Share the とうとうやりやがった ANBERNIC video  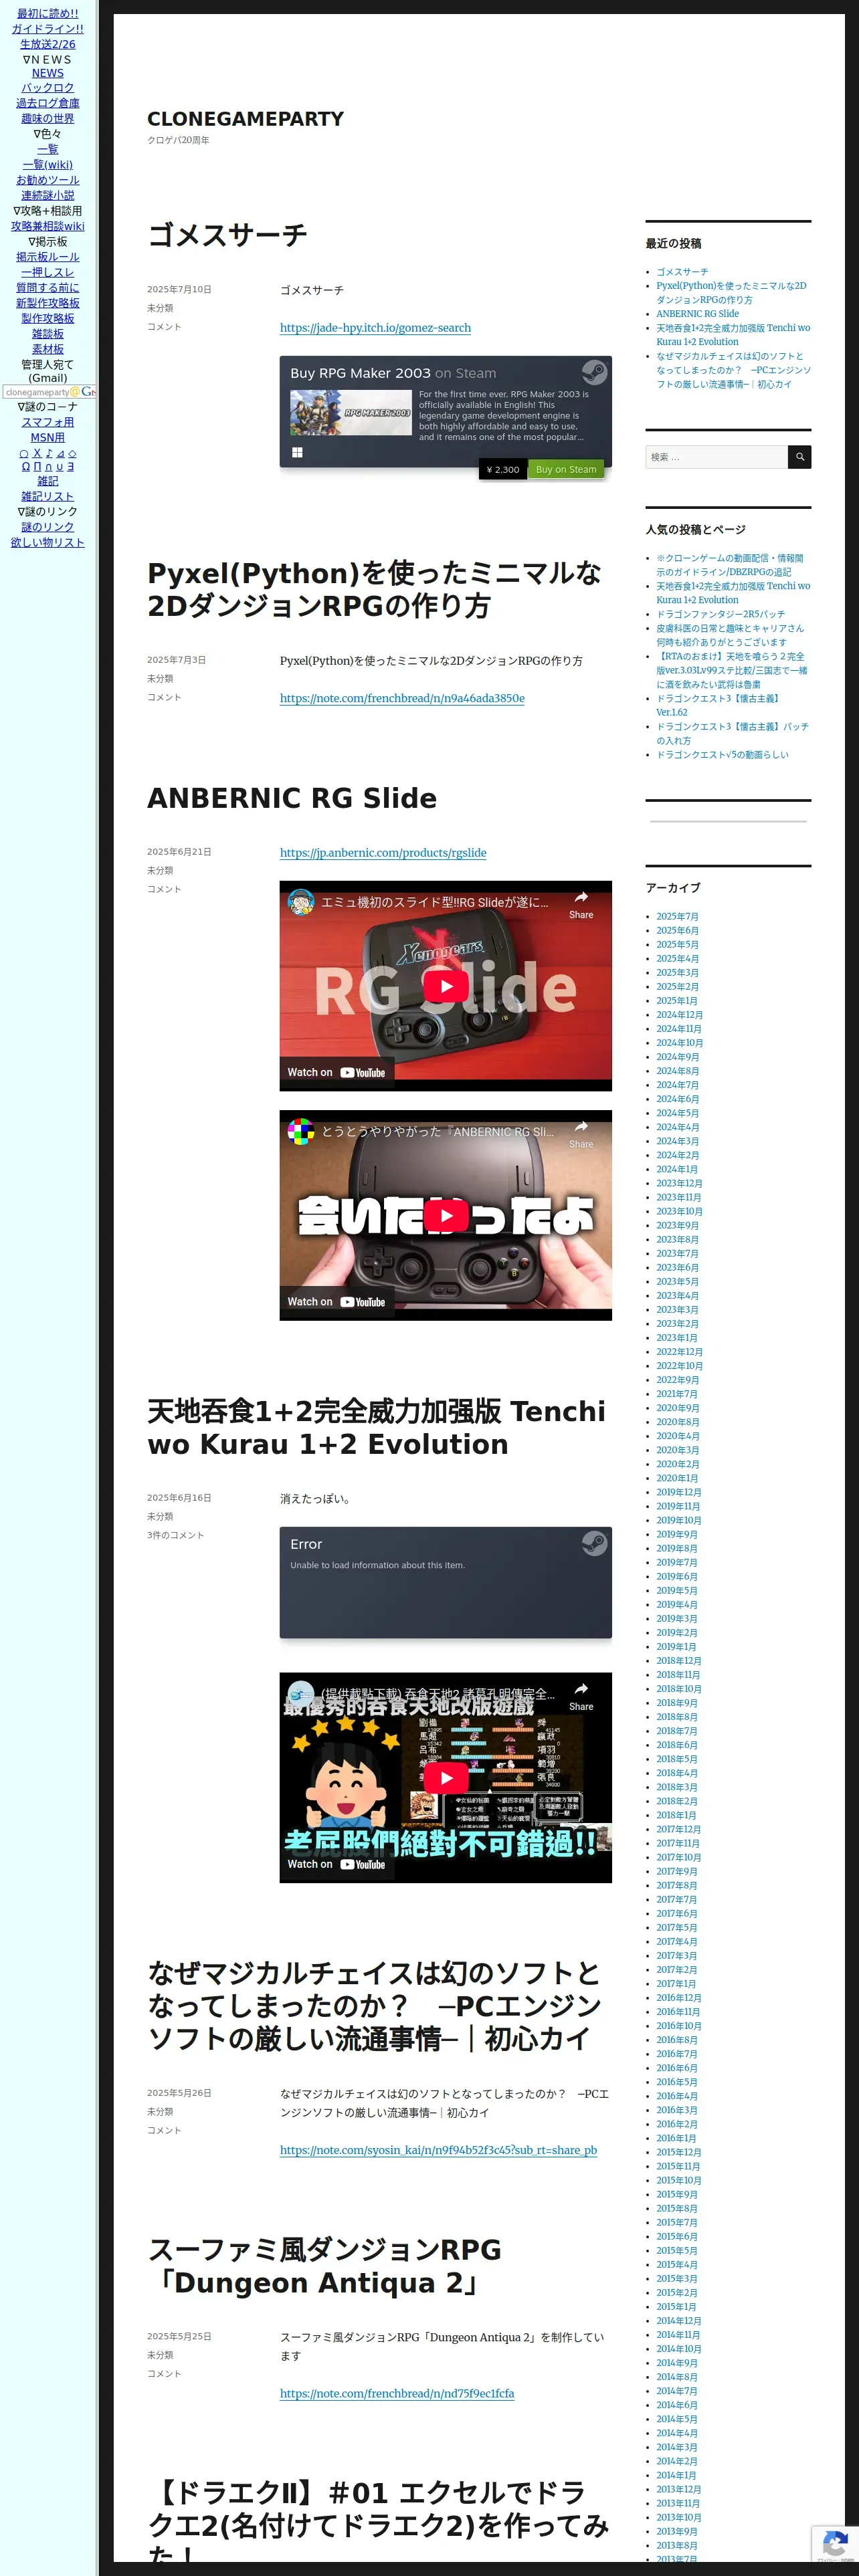coord(581,1134)
